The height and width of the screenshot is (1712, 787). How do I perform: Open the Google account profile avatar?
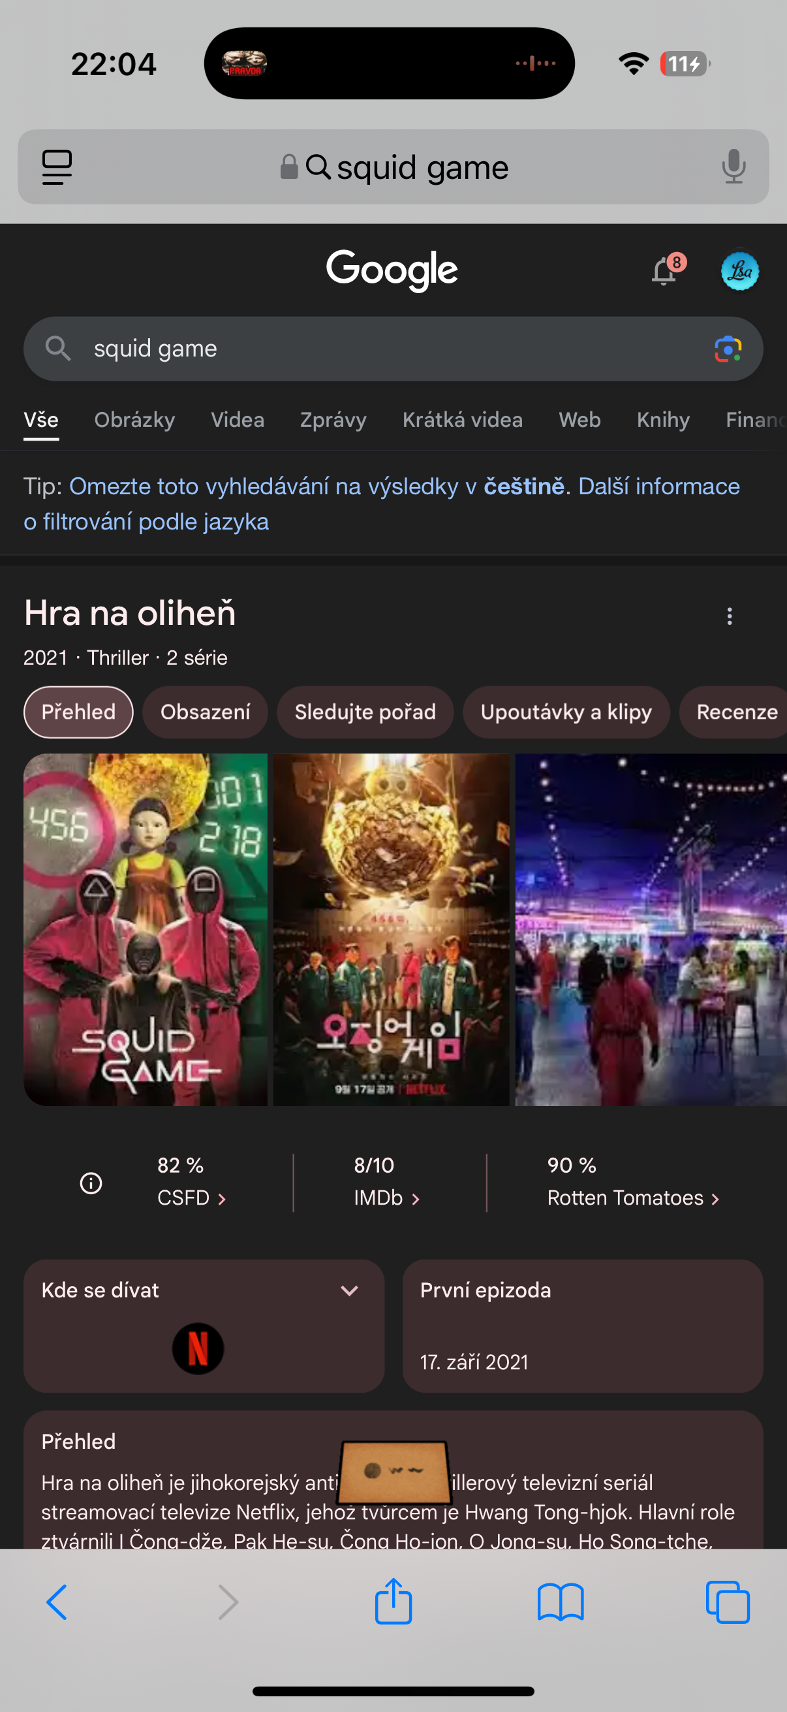tap(740, 271)
